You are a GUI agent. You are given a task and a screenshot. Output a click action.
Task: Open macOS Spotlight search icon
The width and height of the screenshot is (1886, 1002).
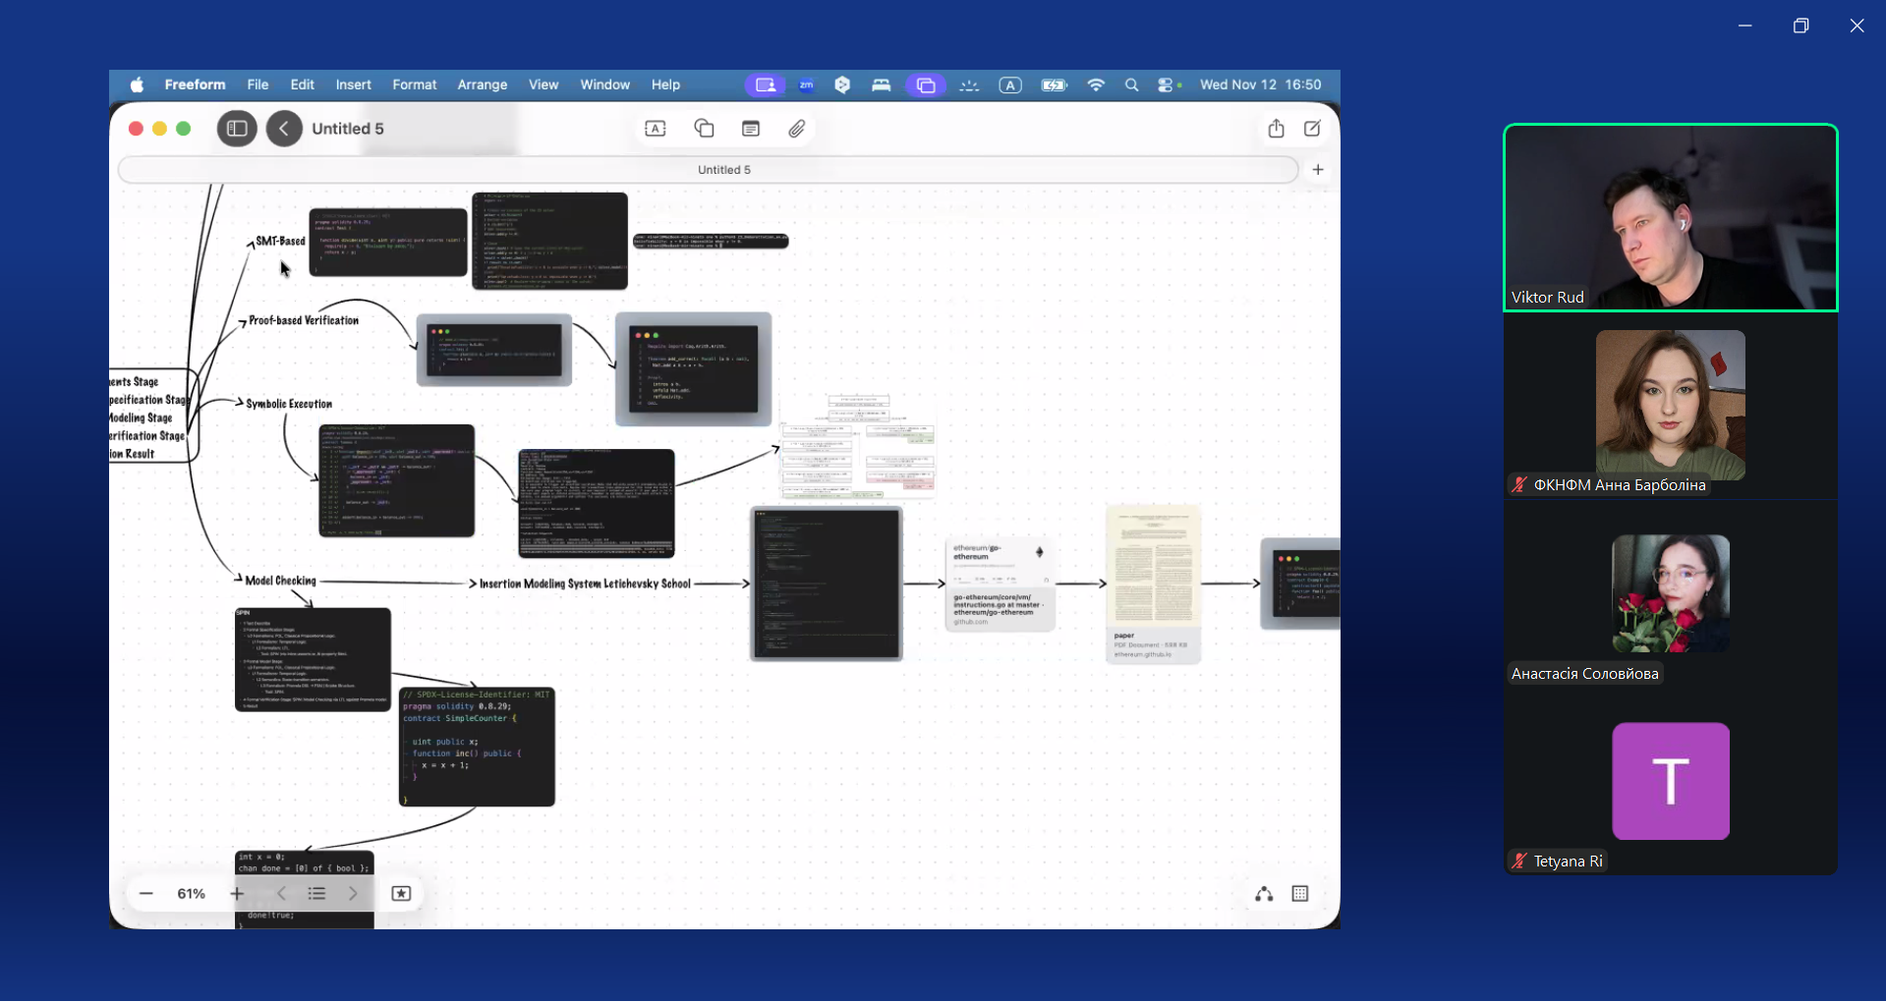pyautogui.click(x=1131, y=85)
